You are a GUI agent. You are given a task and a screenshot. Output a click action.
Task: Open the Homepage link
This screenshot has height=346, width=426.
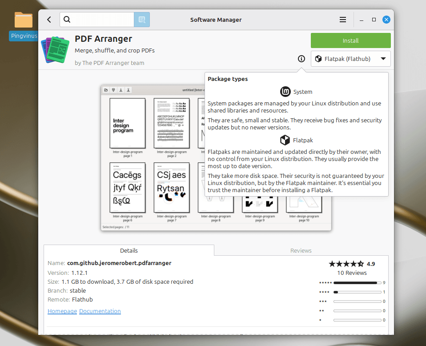62,311
